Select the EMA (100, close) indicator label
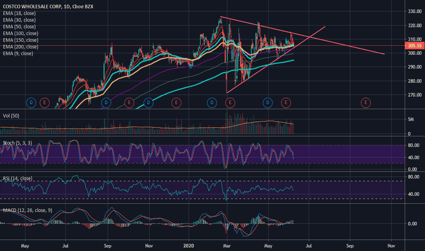 point(21,33)
